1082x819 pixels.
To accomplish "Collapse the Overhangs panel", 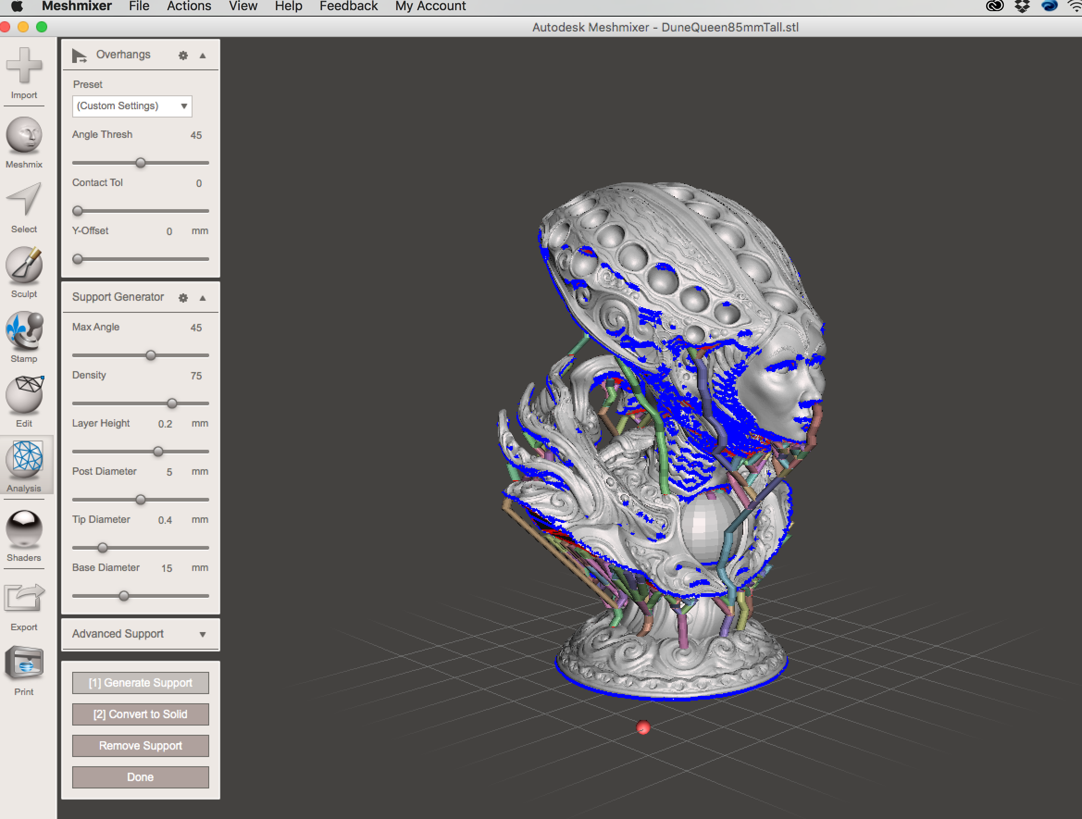I will [x=203, y=55].
